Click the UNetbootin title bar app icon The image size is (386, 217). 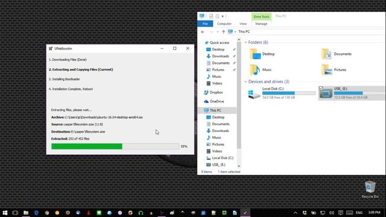[51, 48]
